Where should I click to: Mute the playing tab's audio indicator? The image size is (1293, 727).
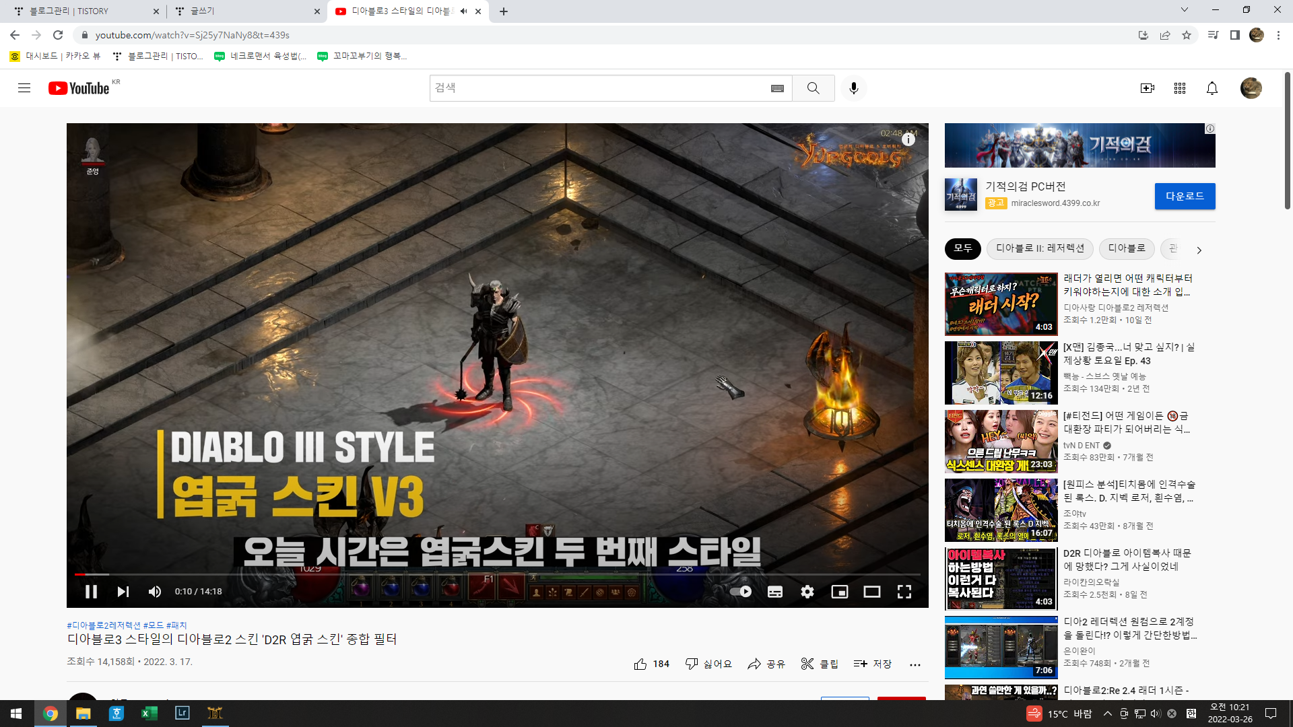pos(463,11)
